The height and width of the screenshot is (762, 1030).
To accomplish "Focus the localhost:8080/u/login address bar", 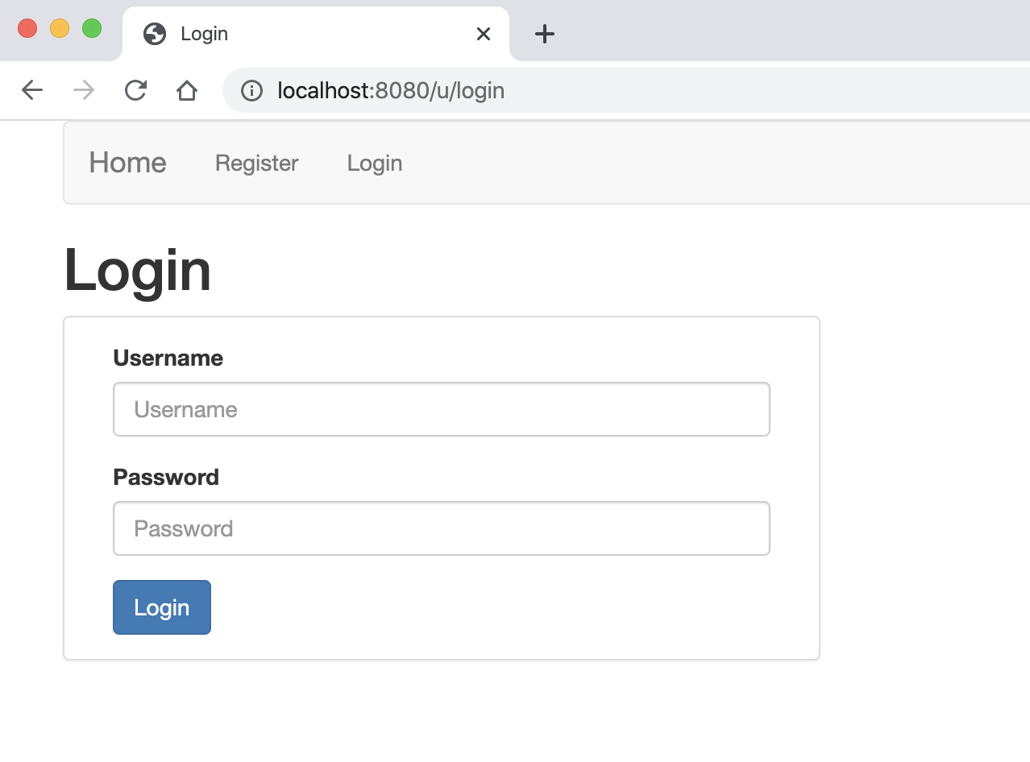I will pos(625,90).
